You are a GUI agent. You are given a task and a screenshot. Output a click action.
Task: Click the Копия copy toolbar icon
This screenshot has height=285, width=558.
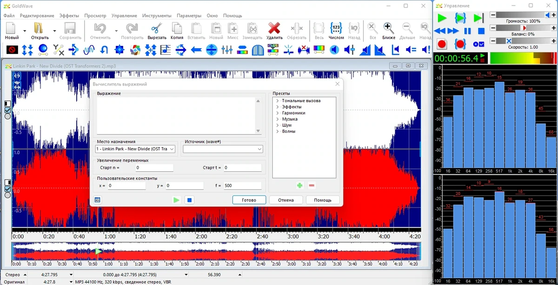(x=177, y=28)
